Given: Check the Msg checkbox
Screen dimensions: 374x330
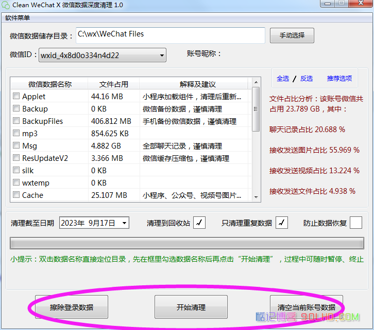Looking at the screenshot, I should 16,145.
